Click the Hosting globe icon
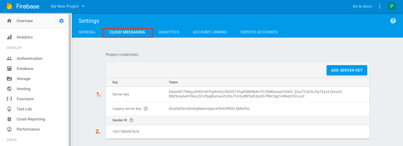Image resolution: width=403 pixels, height=146 pixels. (x=9, y=89)
